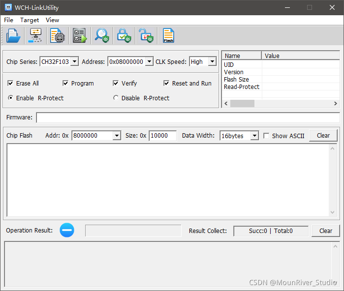
Task: Open the Target menu
Action: 30,20
